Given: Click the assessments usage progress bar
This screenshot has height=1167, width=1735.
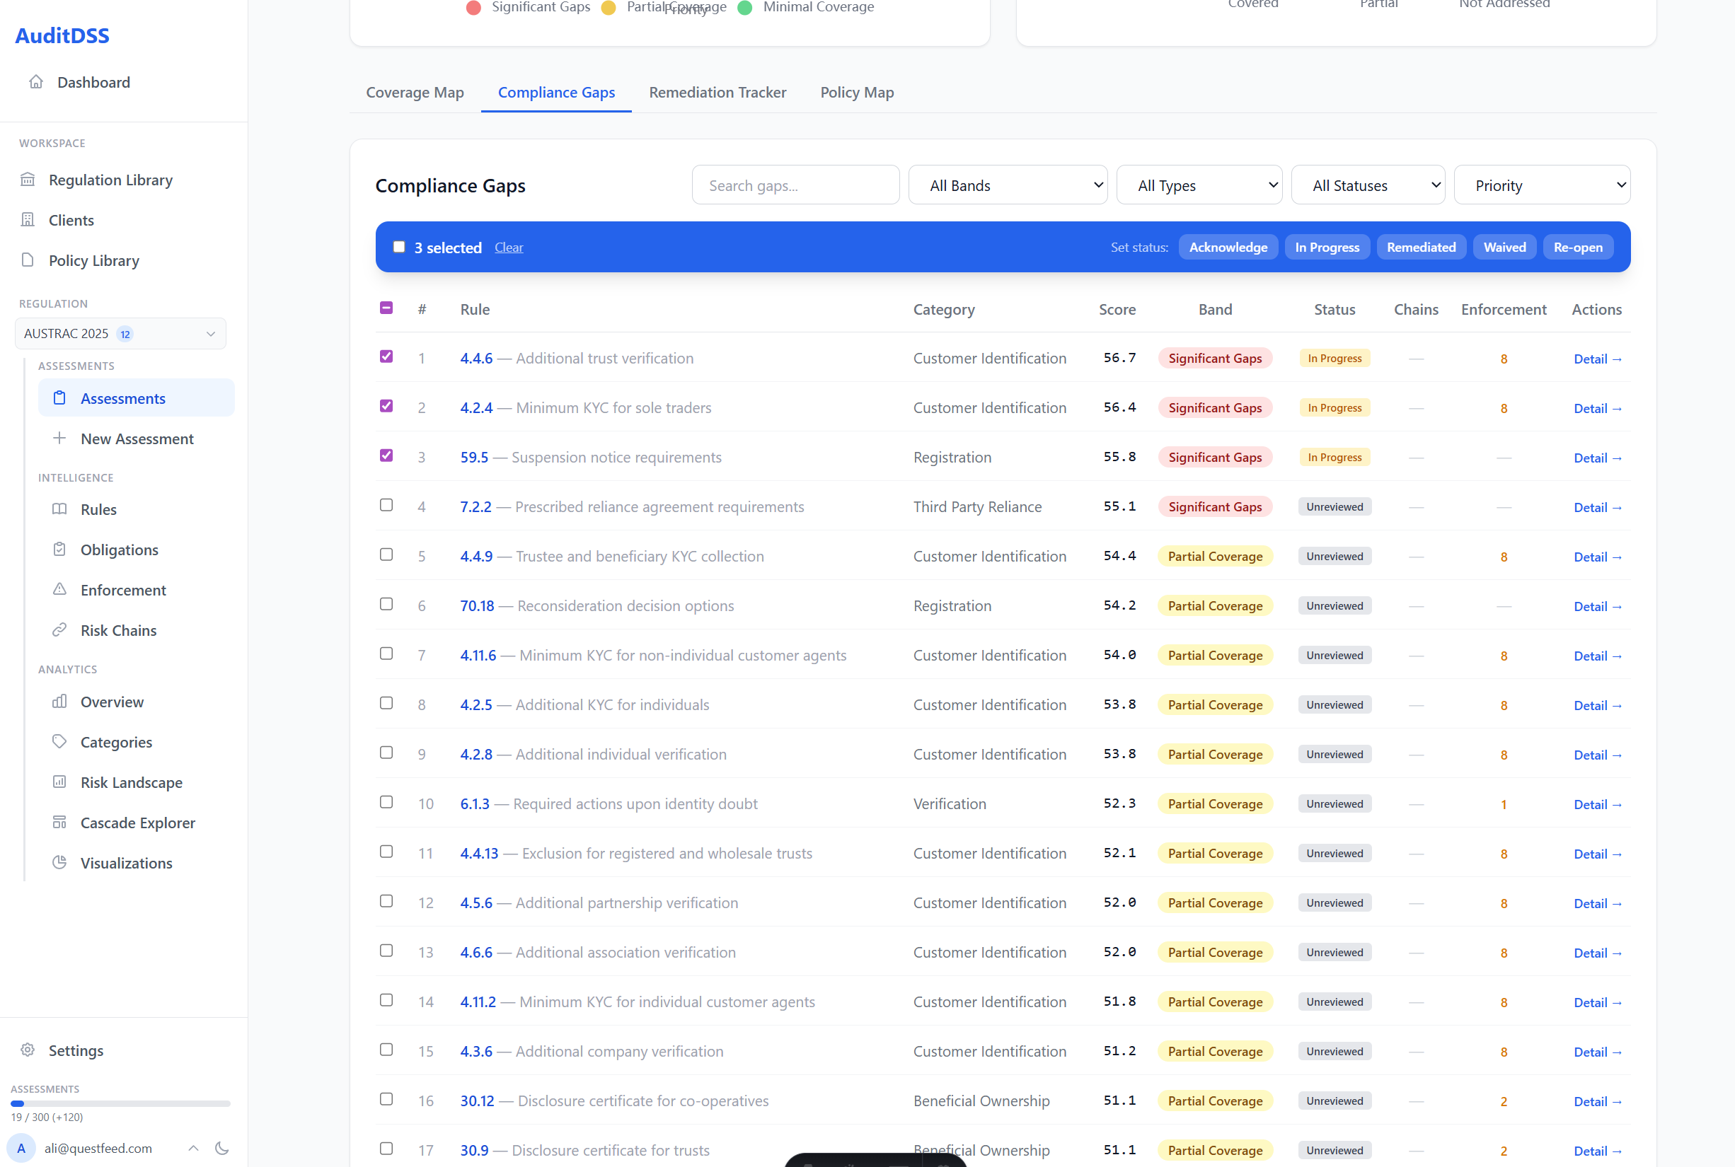Looking at the screenshot, I should point(120,1103).
